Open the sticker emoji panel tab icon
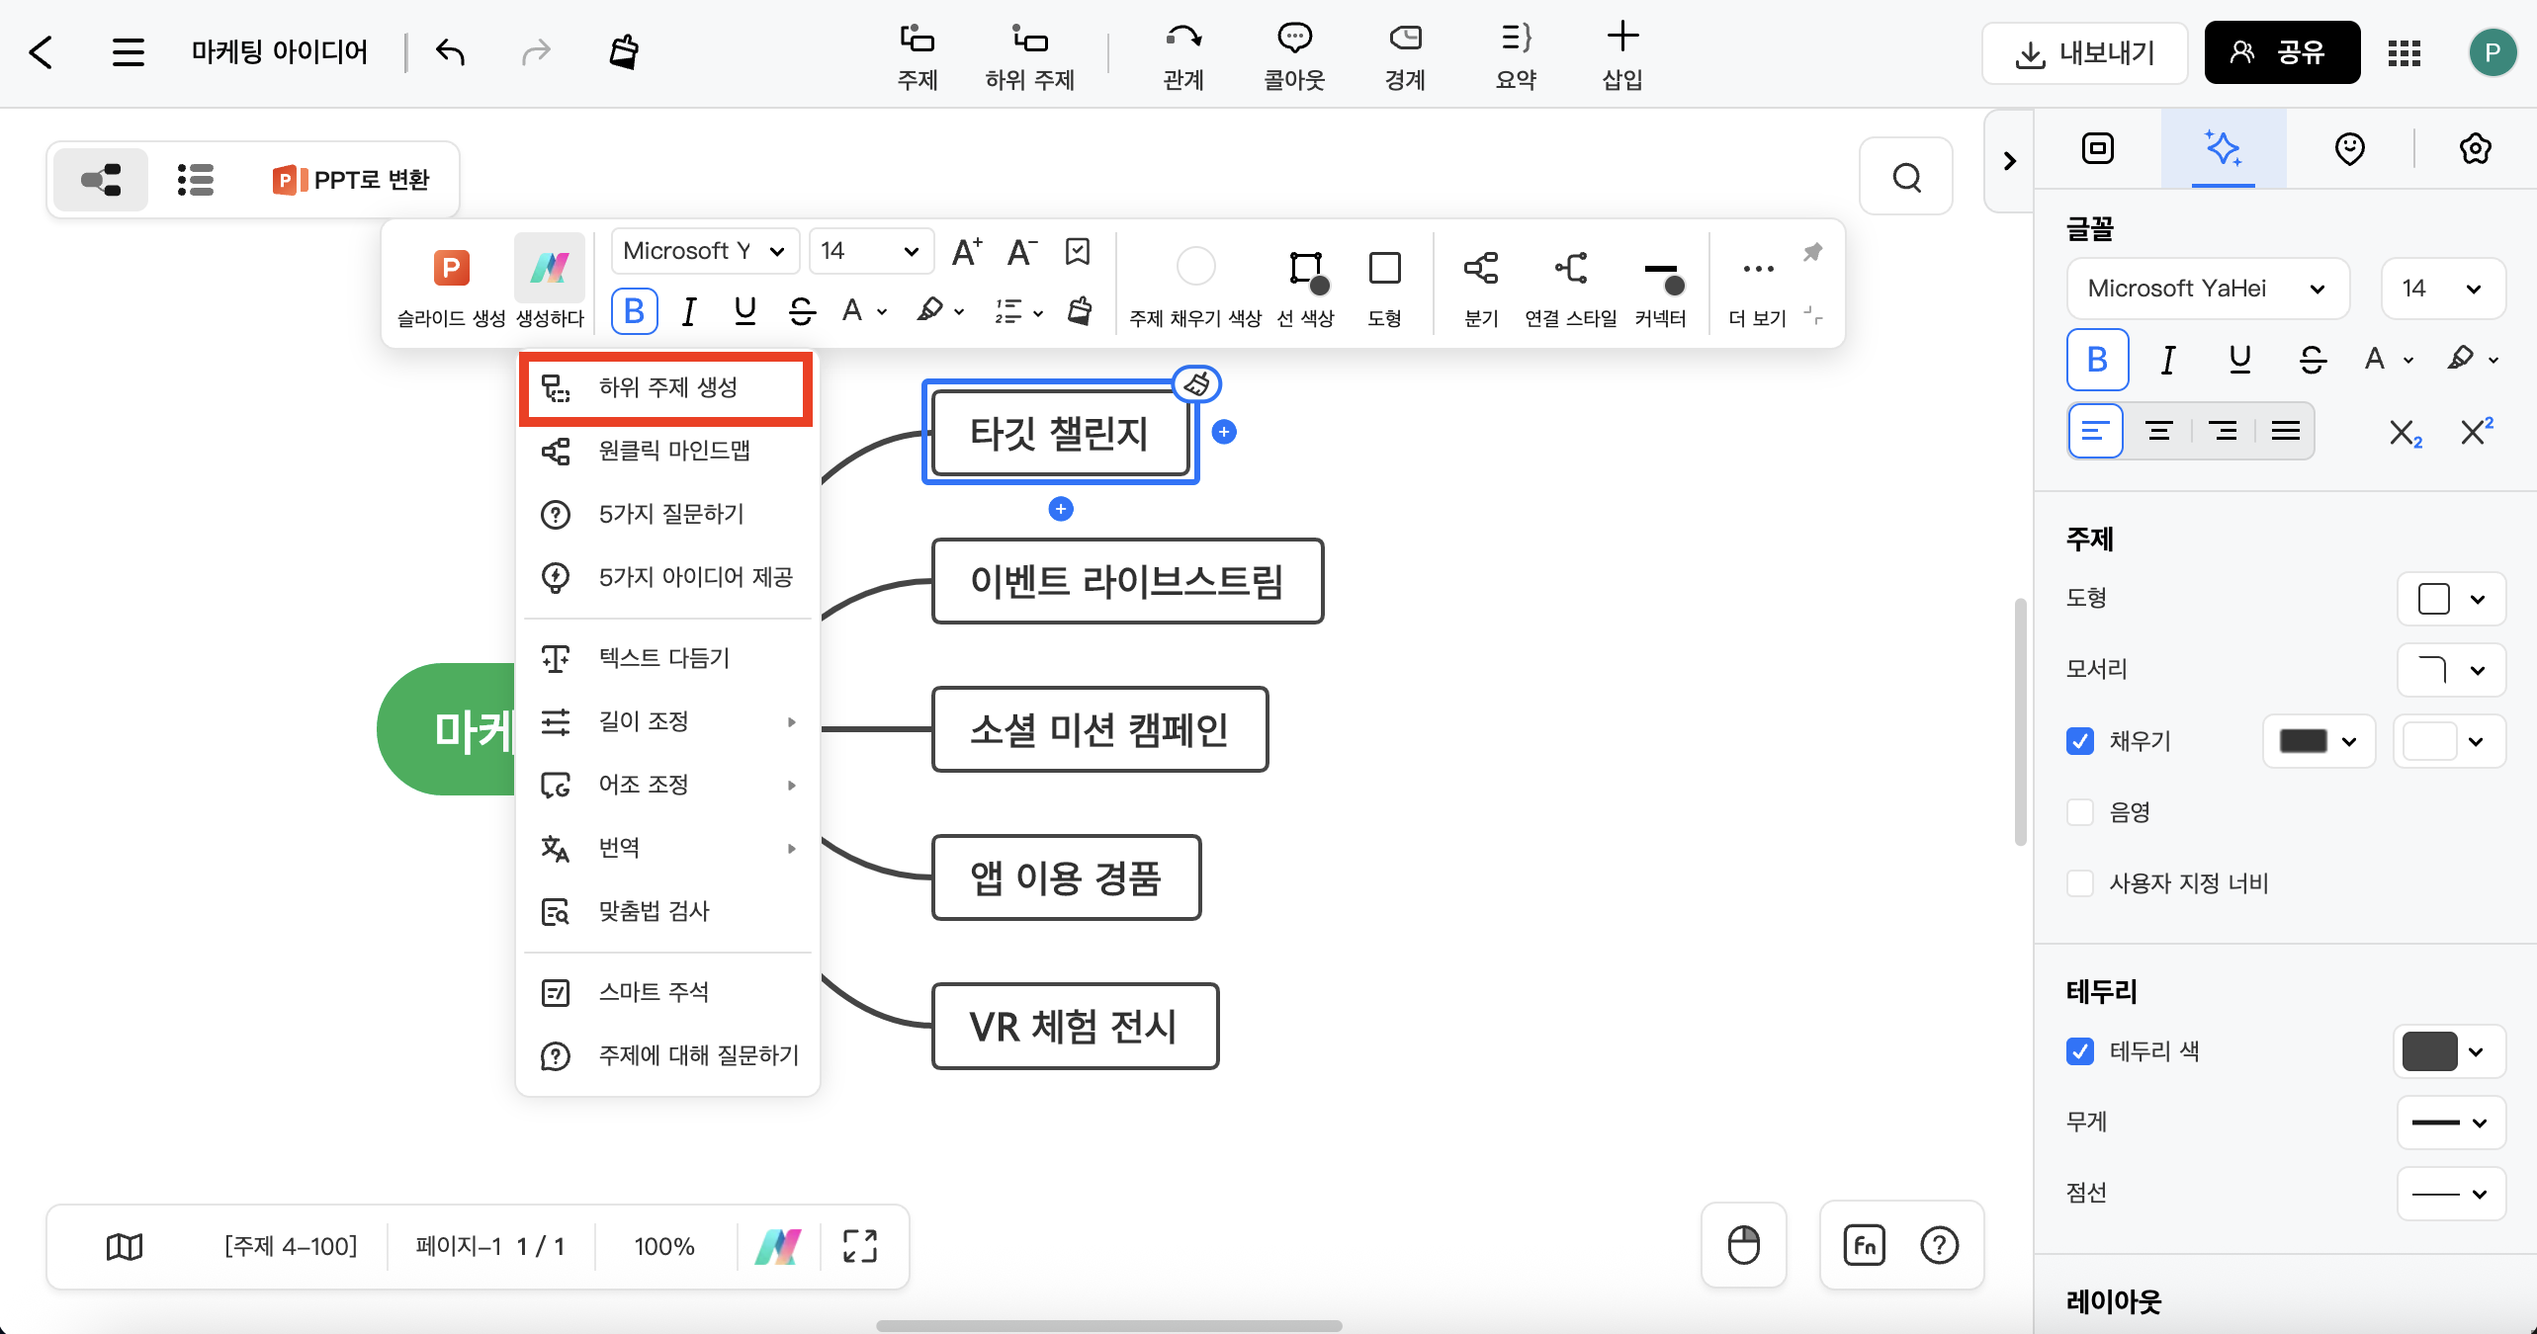This screenshot has width=2537, height=1334. point(2349,149)
